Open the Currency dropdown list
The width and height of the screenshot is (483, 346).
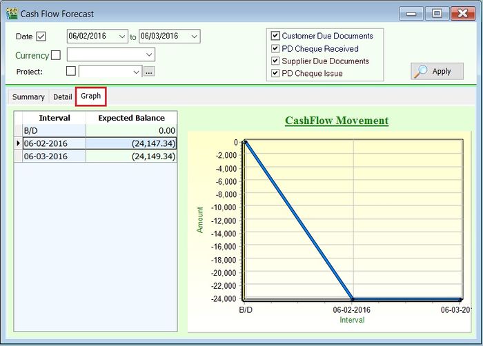[148, 54]
